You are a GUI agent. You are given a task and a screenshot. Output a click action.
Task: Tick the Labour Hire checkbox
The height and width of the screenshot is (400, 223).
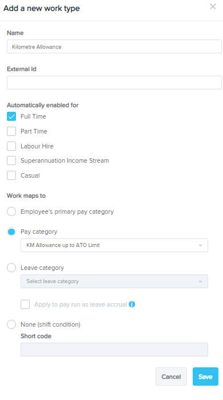click(11, 146)
